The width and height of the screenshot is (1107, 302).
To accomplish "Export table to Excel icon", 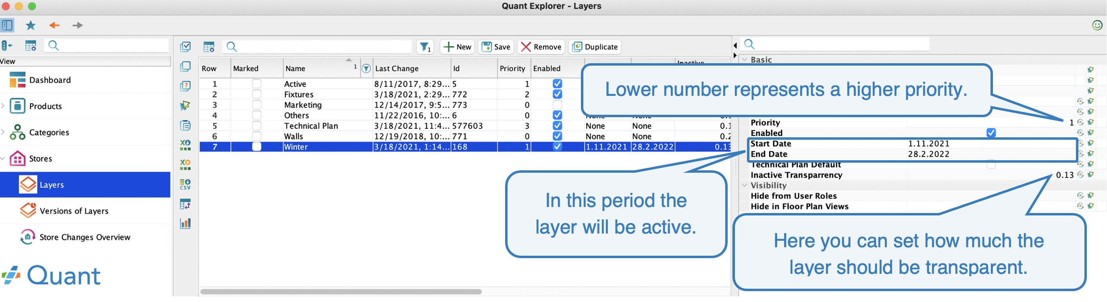I will point(185,145).
